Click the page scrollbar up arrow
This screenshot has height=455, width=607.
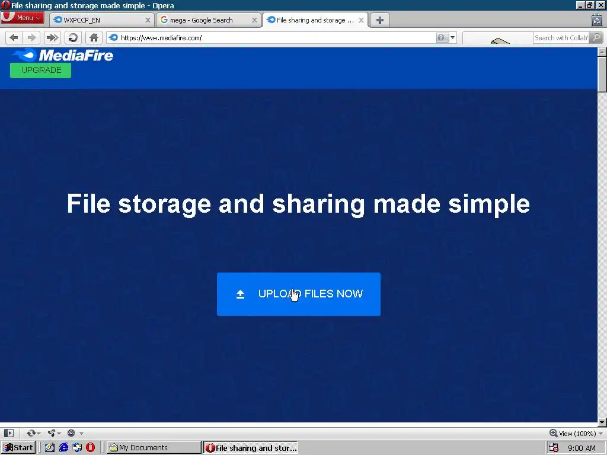click(x=602, y=52)
